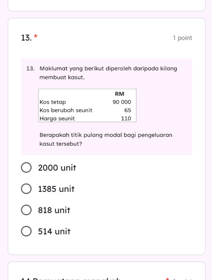Mark the 514 unit radio button
This screenshot has height=280, width=212.
point(26,232)
